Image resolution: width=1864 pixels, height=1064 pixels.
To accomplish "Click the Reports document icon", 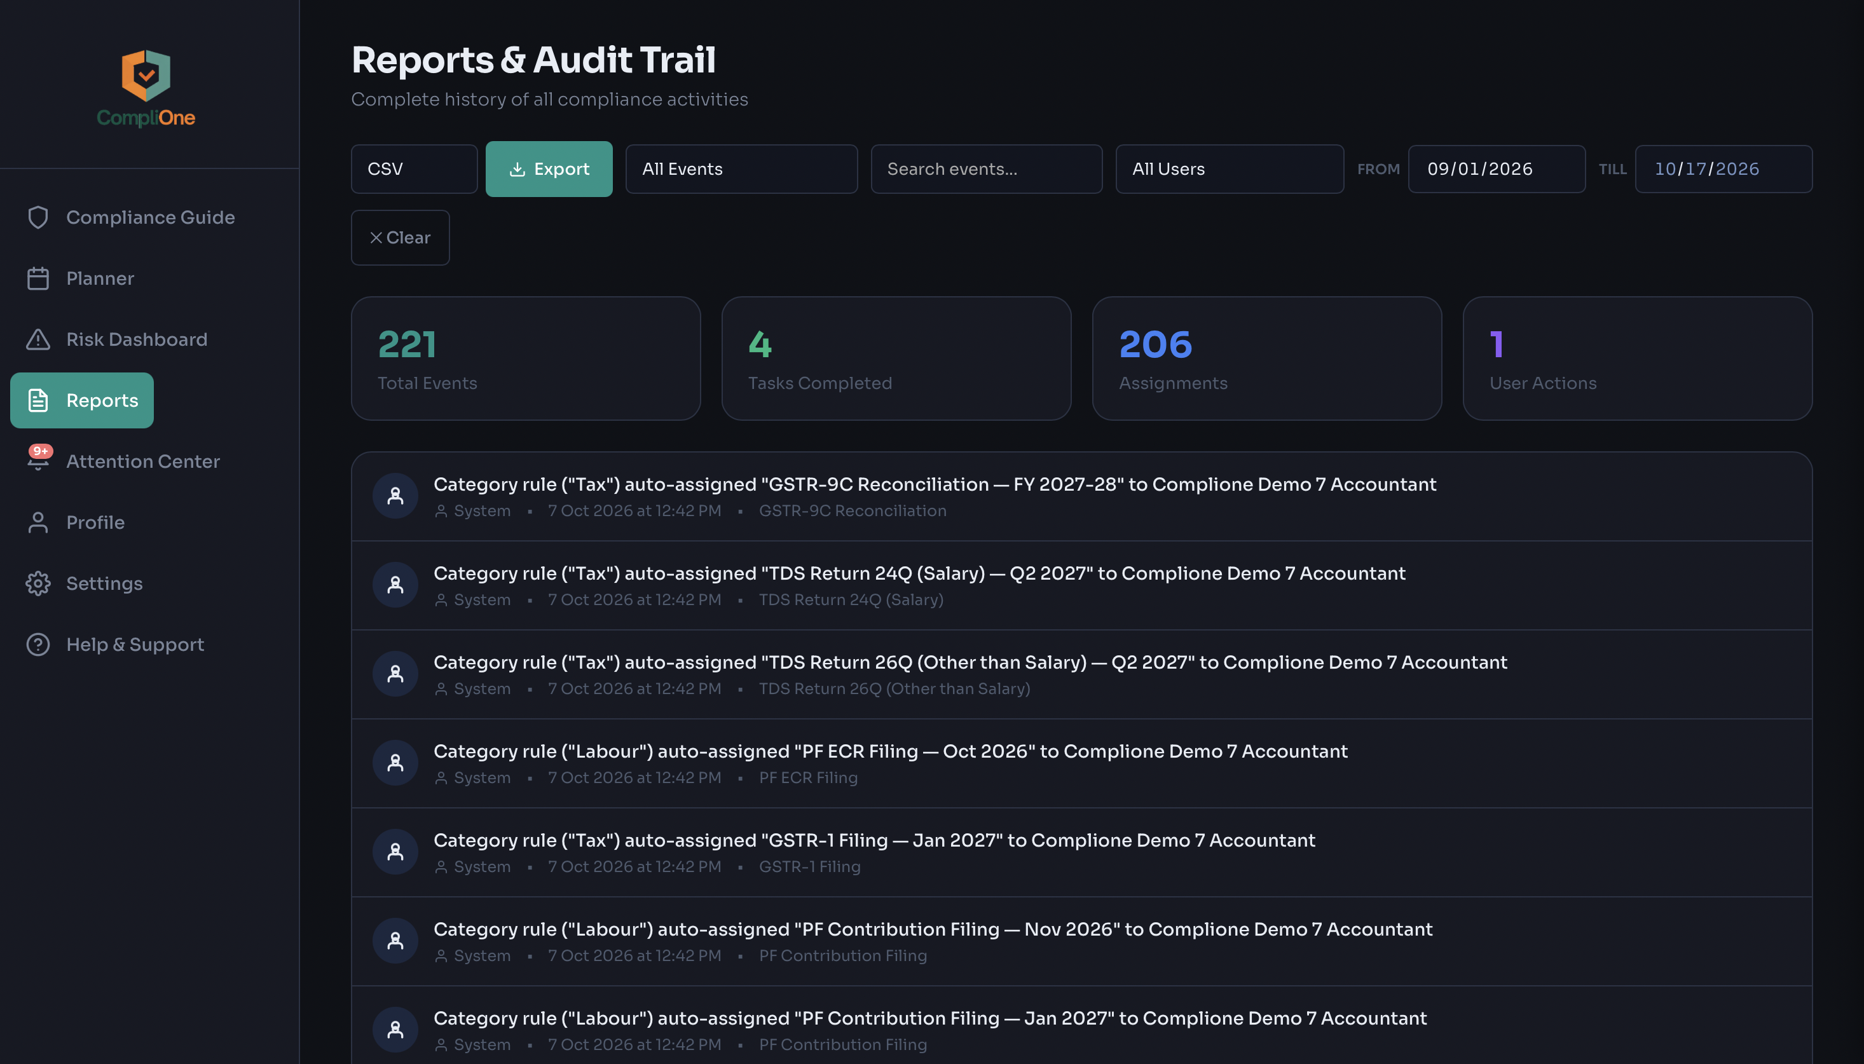I will [x=38, y=400].
